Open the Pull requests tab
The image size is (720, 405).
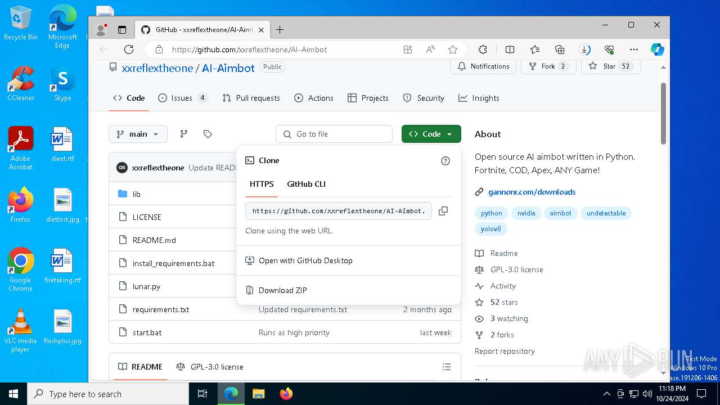[251, 98]
